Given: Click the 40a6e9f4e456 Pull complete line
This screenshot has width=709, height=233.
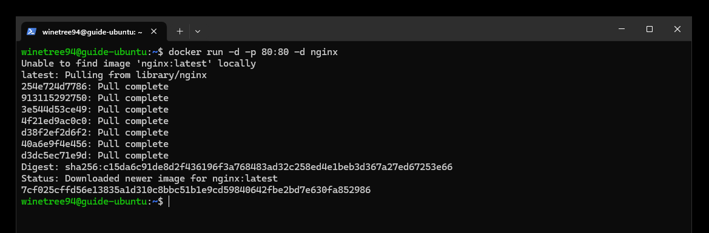Looking at the screenshot, I should (95, 144).
